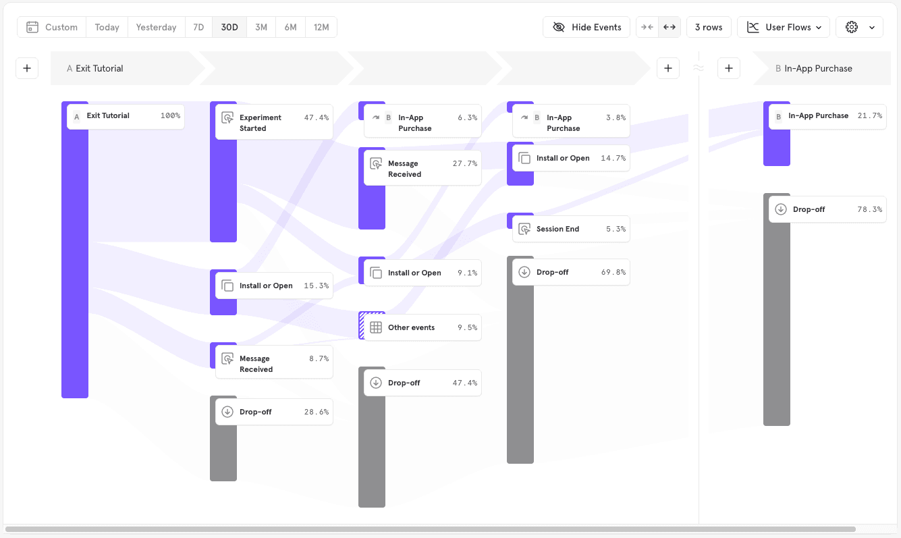
Task: Click the Other events grid icon
Action: [376, 327]
